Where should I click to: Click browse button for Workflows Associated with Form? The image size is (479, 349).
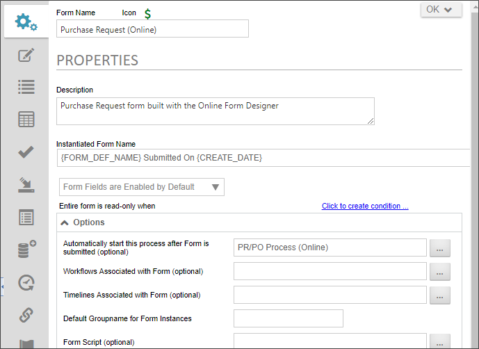pyautogui.click(x=439, y=271)
